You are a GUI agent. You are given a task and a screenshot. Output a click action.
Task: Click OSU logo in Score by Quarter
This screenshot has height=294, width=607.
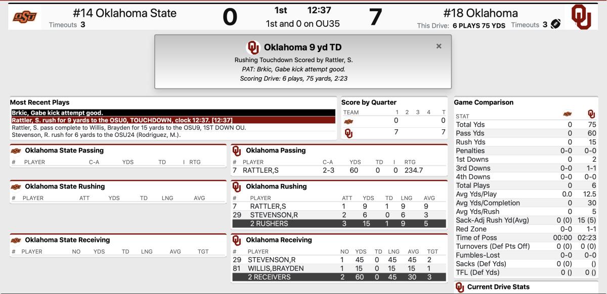tap(349, 121)
